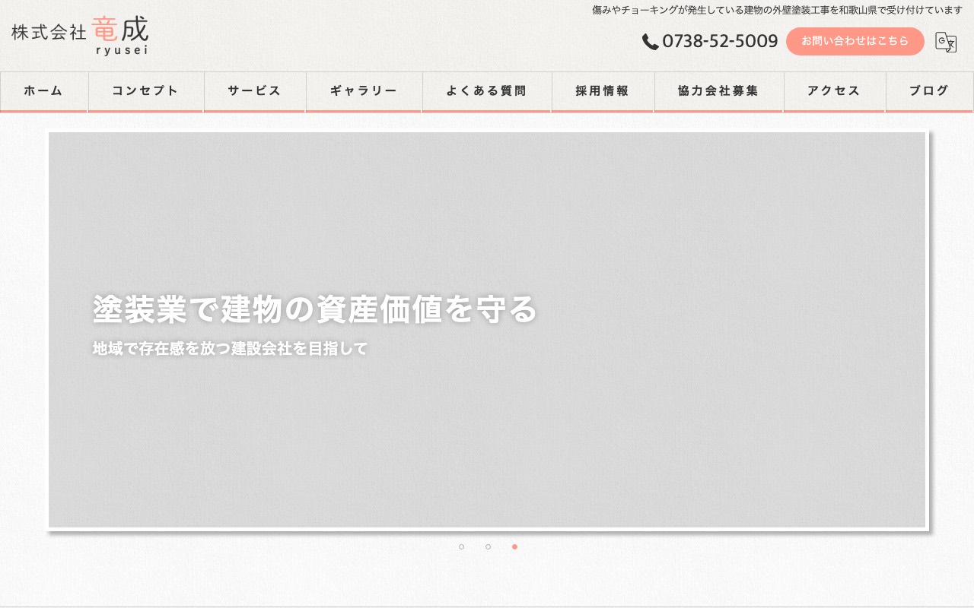Navigate to the アクセス page
Viewport: 974px width, 608px height.
click(x=835, y=91)
